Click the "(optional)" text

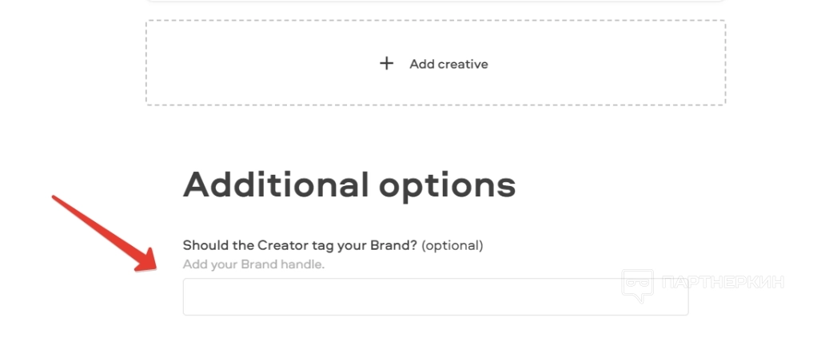pos(452,245)
